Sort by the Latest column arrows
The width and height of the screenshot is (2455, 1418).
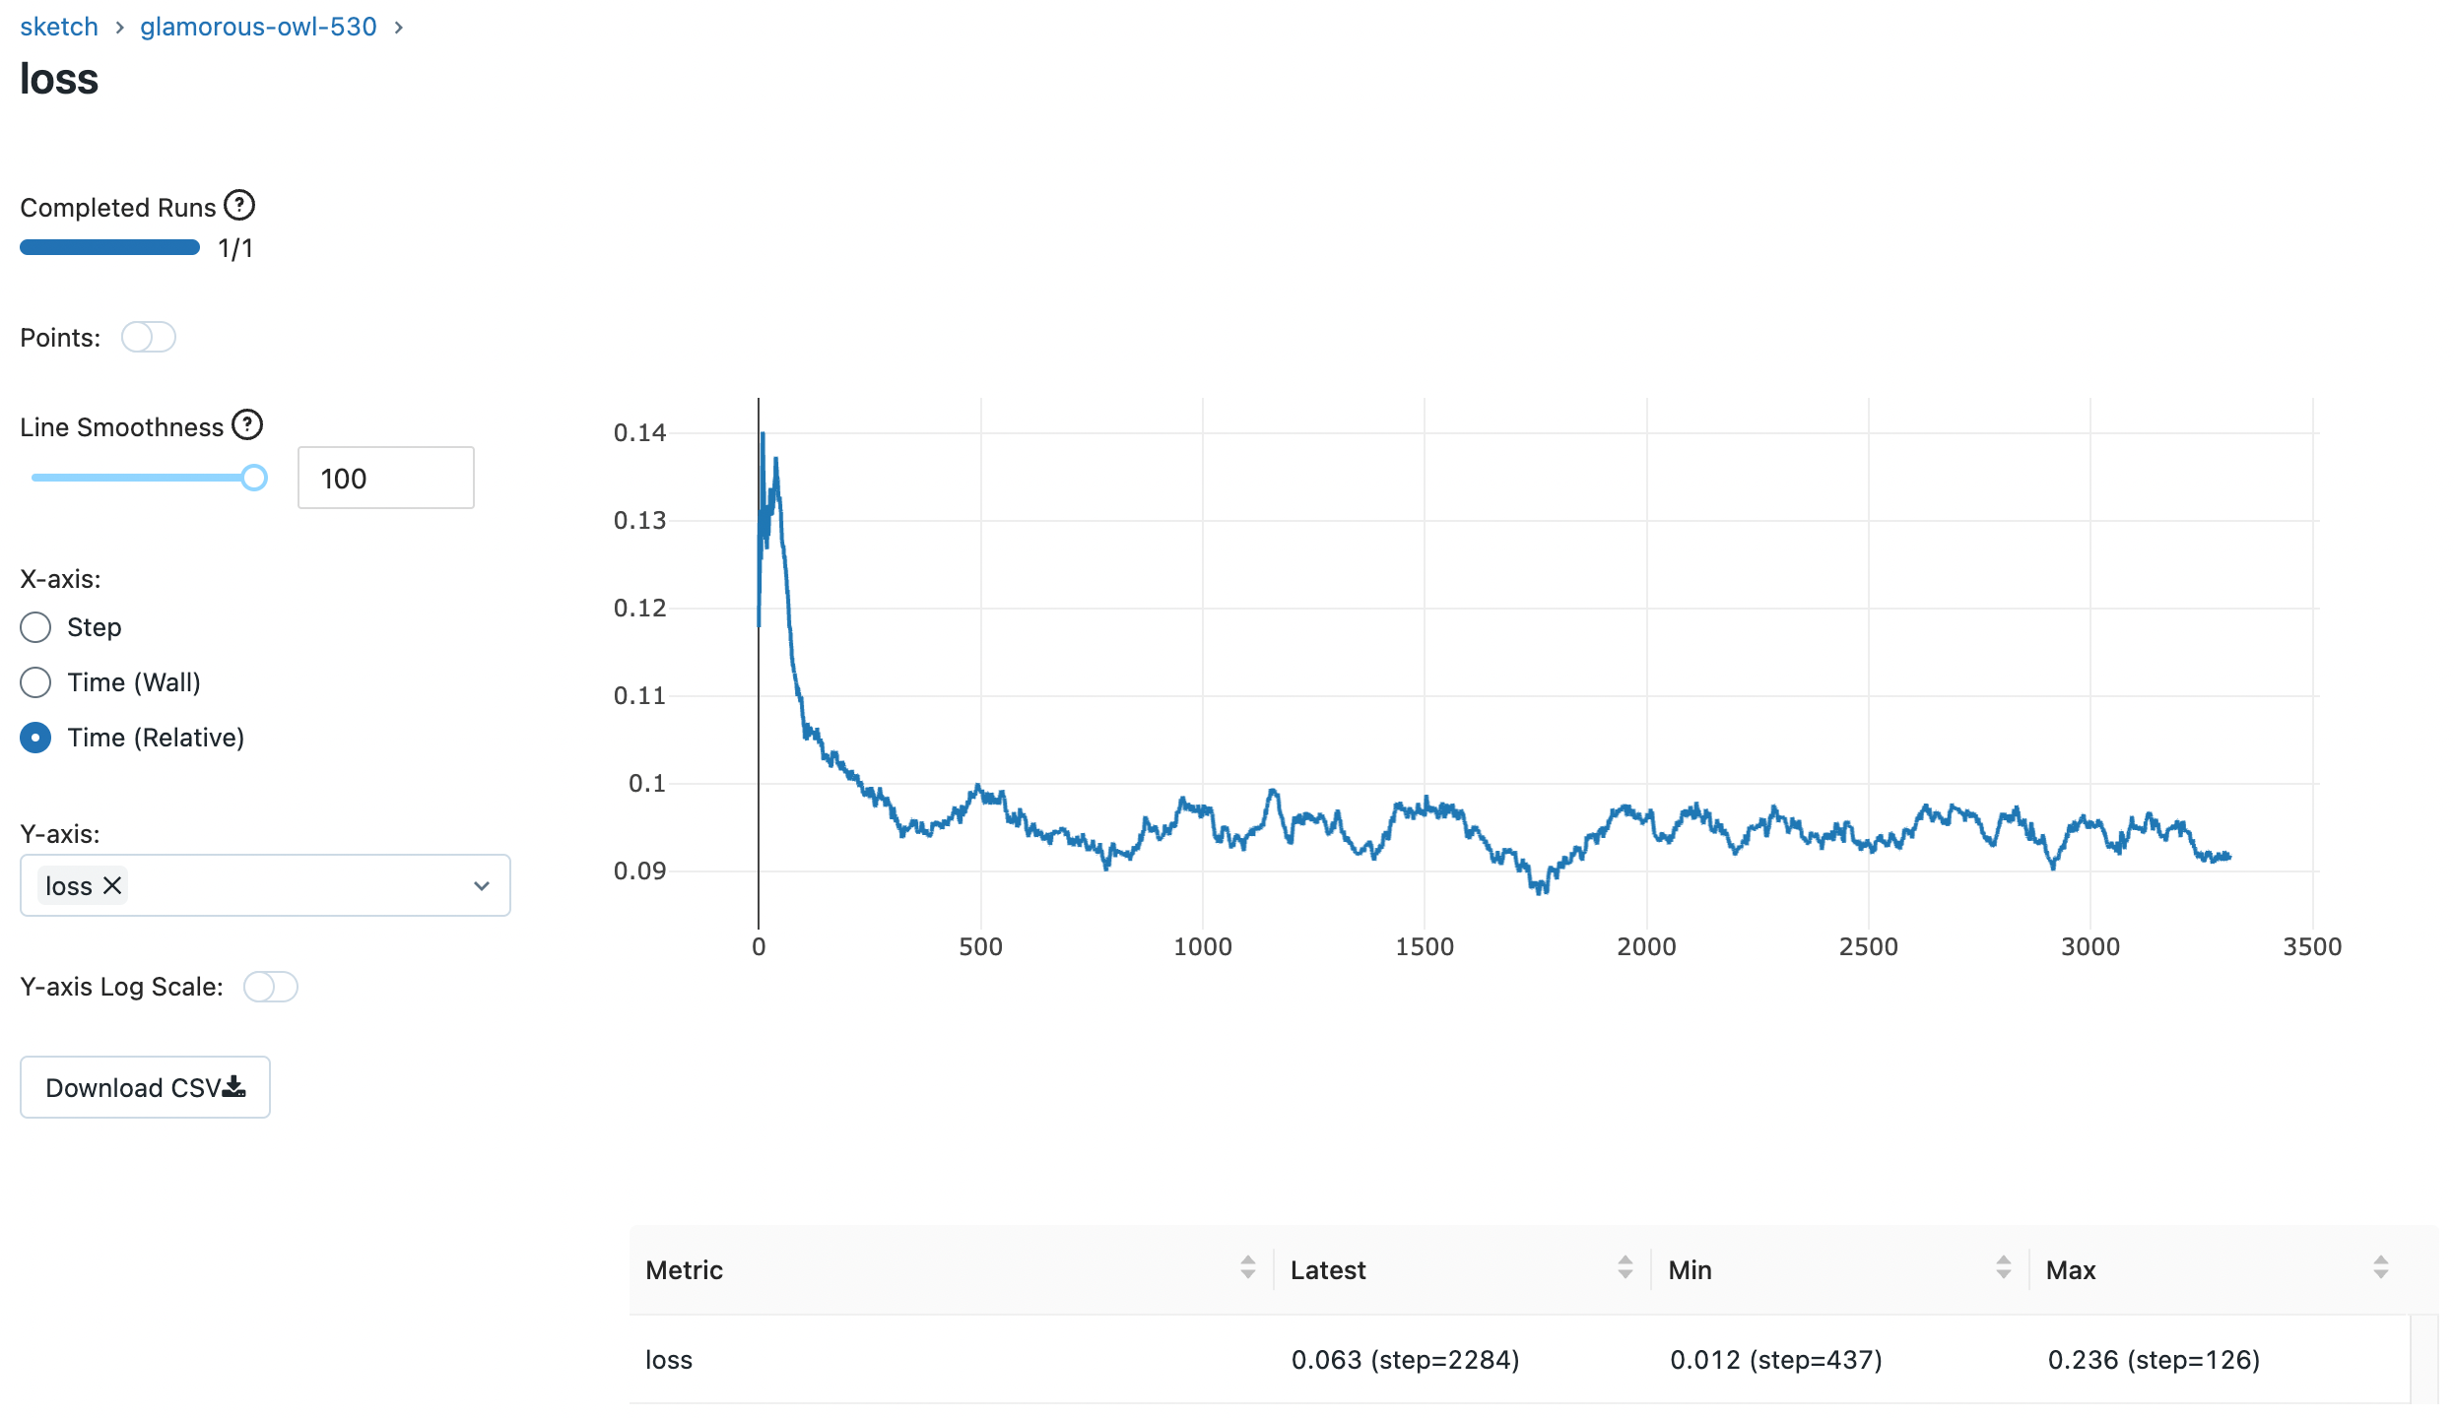1626,1267
